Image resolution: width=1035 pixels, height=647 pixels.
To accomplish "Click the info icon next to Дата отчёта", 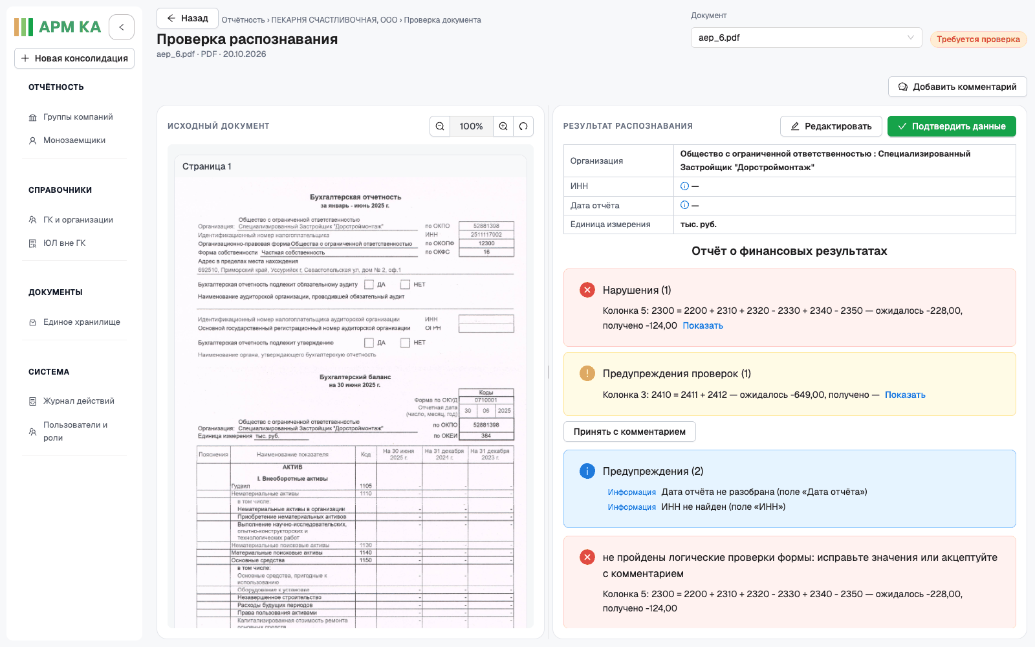I will click(x=684, y=205).
